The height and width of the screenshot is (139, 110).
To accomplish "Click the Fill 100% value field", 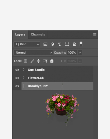I will [x=72, y=61].
